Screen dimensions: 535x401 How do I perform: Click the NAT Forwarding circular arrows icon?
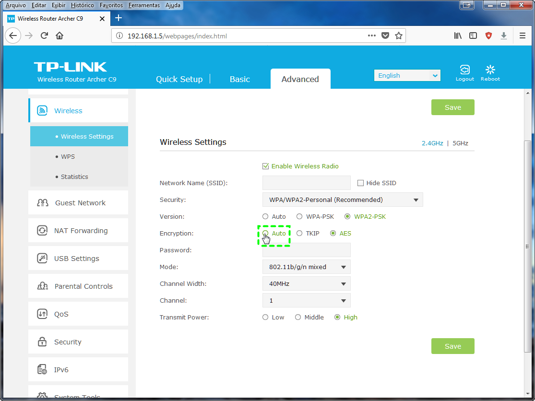click(x=42, y=231)
